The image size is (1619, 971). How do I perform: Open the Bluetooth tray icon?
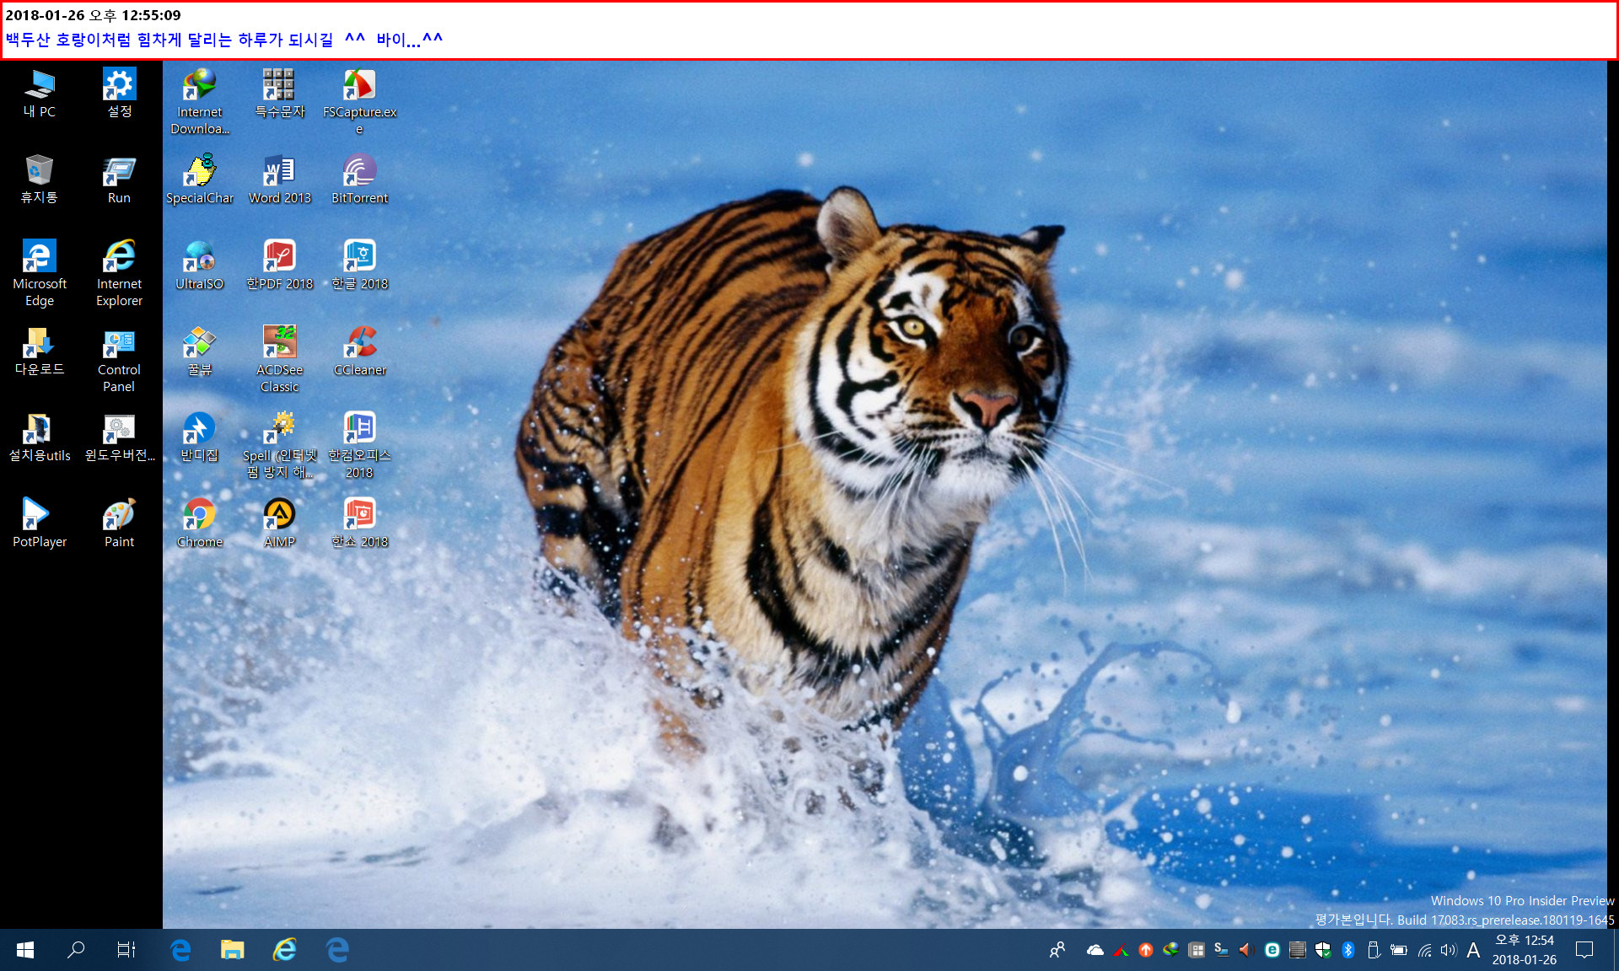pos(1348,950)
